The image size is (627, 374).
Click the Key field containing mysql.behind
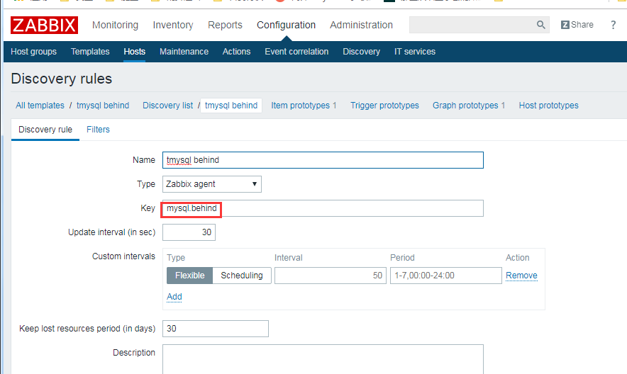click(323, 208)
